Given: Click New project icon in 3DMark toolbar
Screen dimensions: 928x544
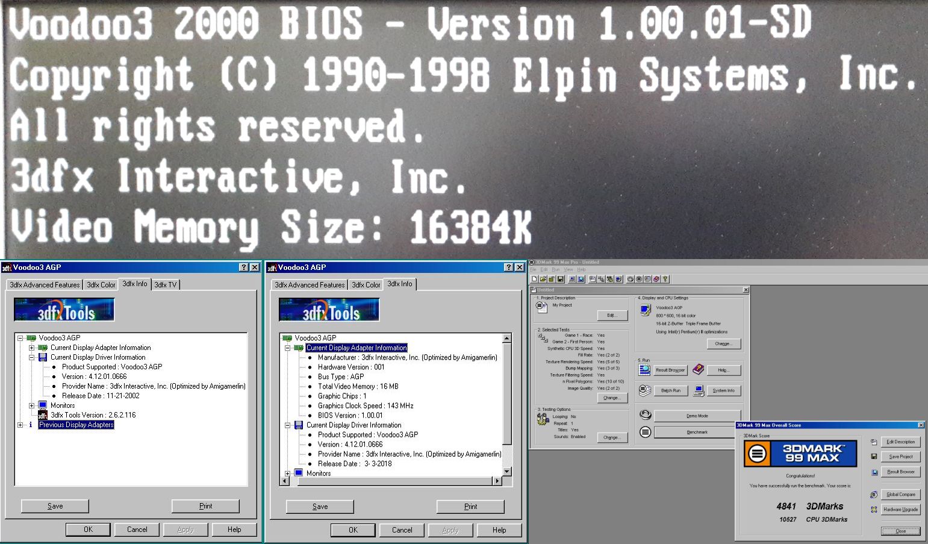Looking at the screenshot, I should tap(534, 279).
